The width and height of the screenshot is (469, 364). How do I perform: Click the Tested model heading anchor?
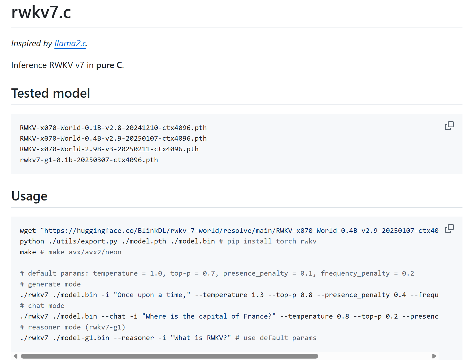51,93
